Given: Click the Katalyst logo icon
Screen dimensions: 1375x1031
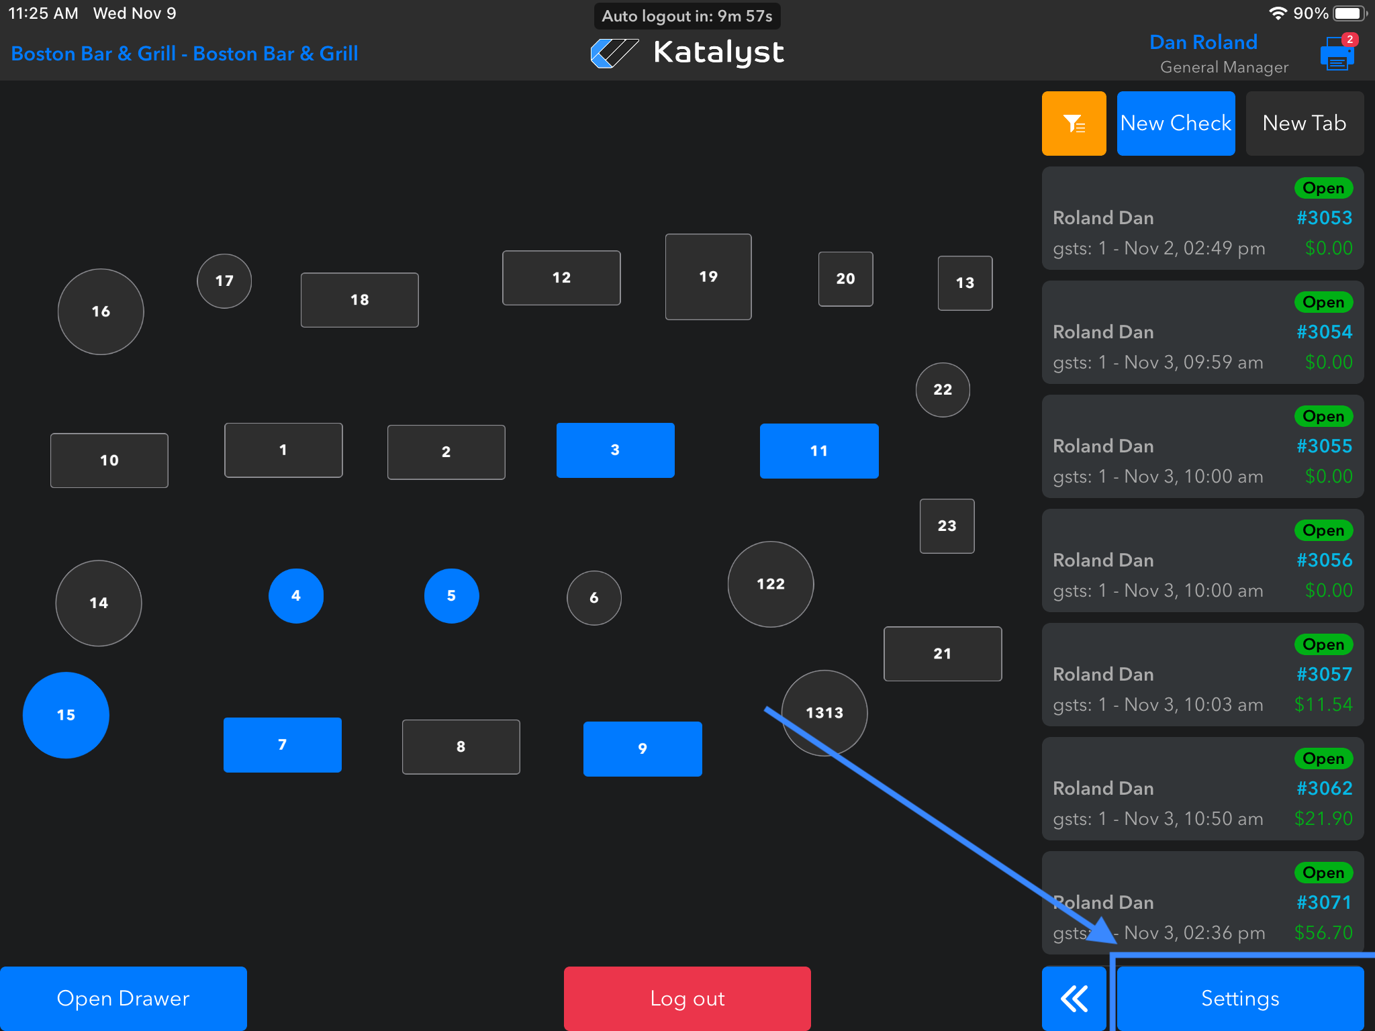Looking at the screenshot, I should (x=614, y=53).
